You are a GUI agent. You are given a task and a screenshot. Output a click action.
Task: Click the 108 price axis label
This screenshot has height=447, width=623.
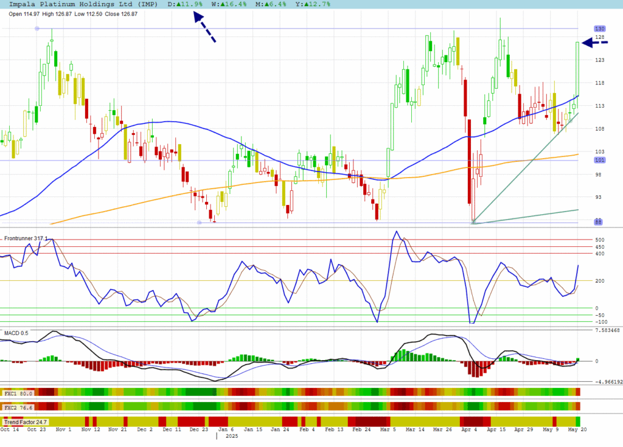tap(599, 129)
